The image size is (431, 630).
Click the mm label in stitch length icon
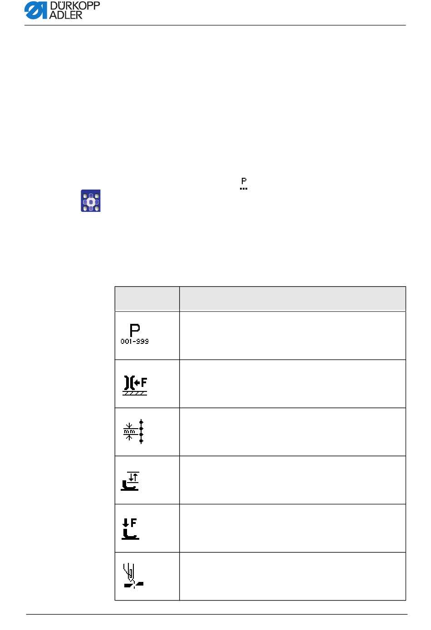pos(129,432)
